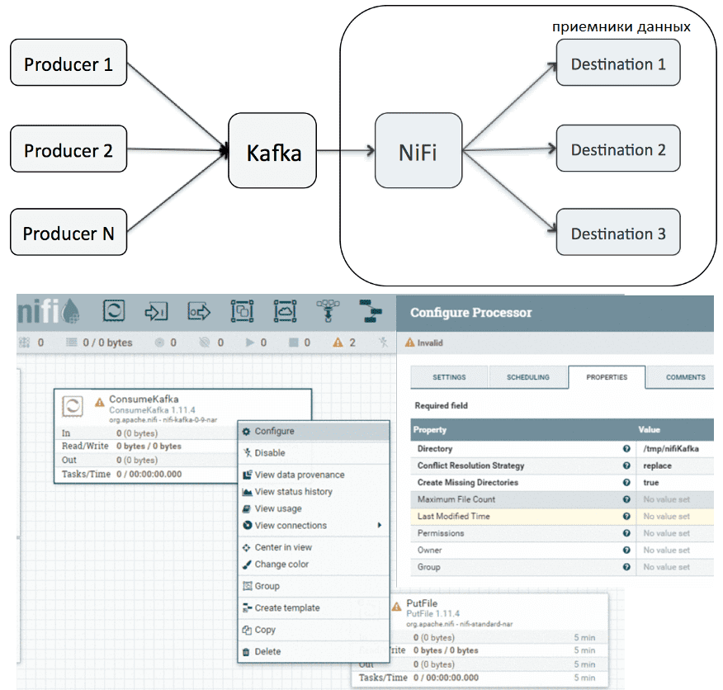The image size is (723, 690).
Task: Edit the replace value for Conflict Resolution Strategy
Action: pyautogui.click(x=657, y=466)
